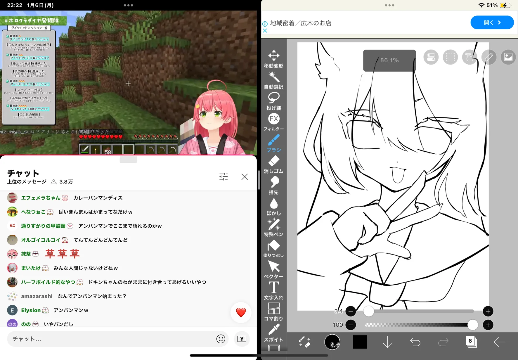Tap the Minecraft livestream video player
Screen dimensions: 518x360
pos(128,82)
